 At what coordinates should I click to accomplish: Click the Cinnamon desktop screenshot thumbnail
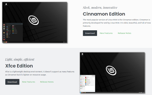tap(35, 22)
